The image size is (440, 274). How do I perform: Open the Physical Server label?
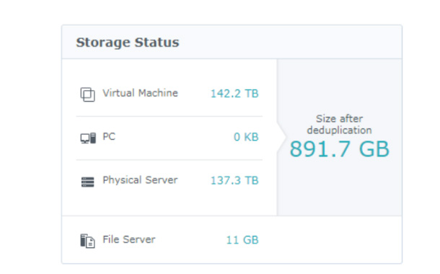140,180
